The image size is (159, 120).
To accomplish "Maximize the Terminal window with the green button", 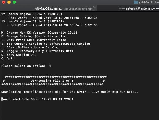I will coord(14,2).
